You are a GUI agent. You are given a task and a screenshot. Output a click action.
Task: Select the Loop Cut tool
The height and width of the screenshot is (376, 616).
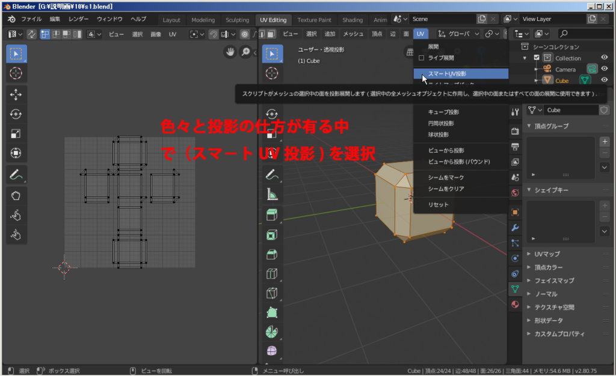click(272, 274)
